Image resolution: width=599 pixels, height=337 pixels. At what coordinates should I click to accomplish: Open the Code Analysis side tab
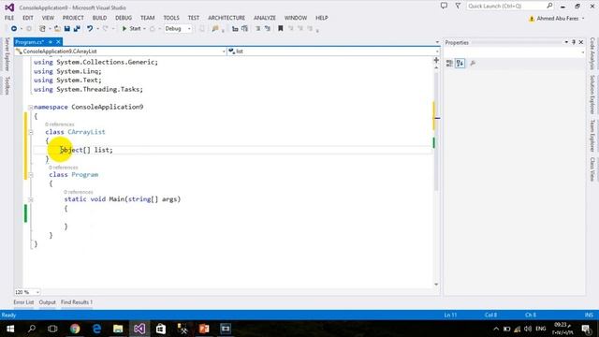pos(592,53)
